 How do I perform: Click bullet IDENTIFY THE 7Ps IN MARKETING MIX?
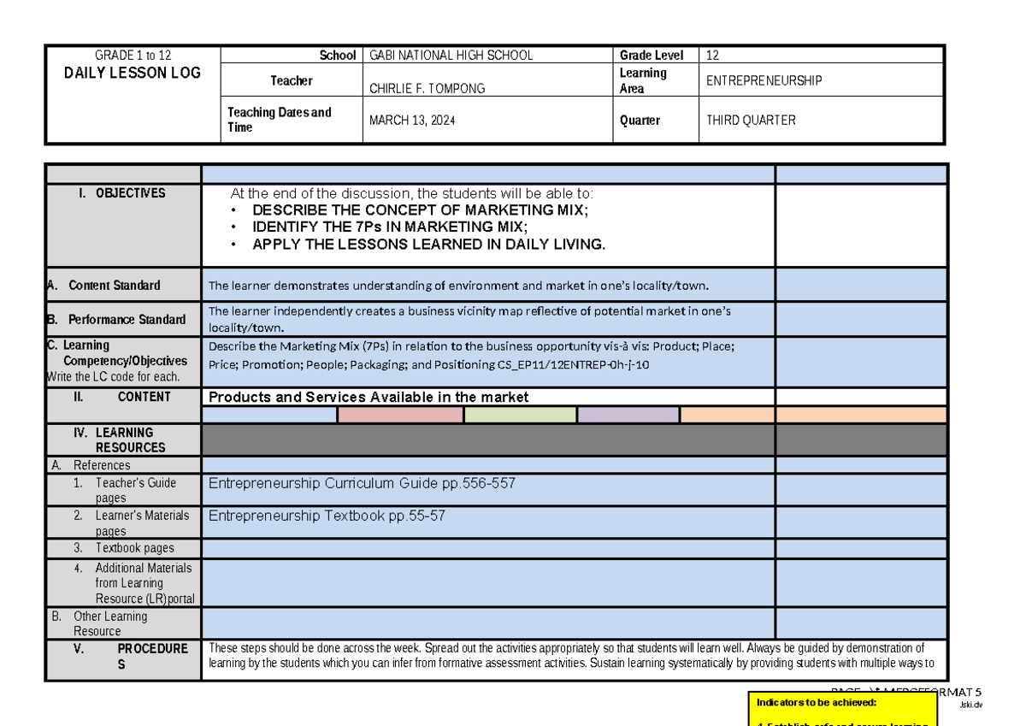390,227
